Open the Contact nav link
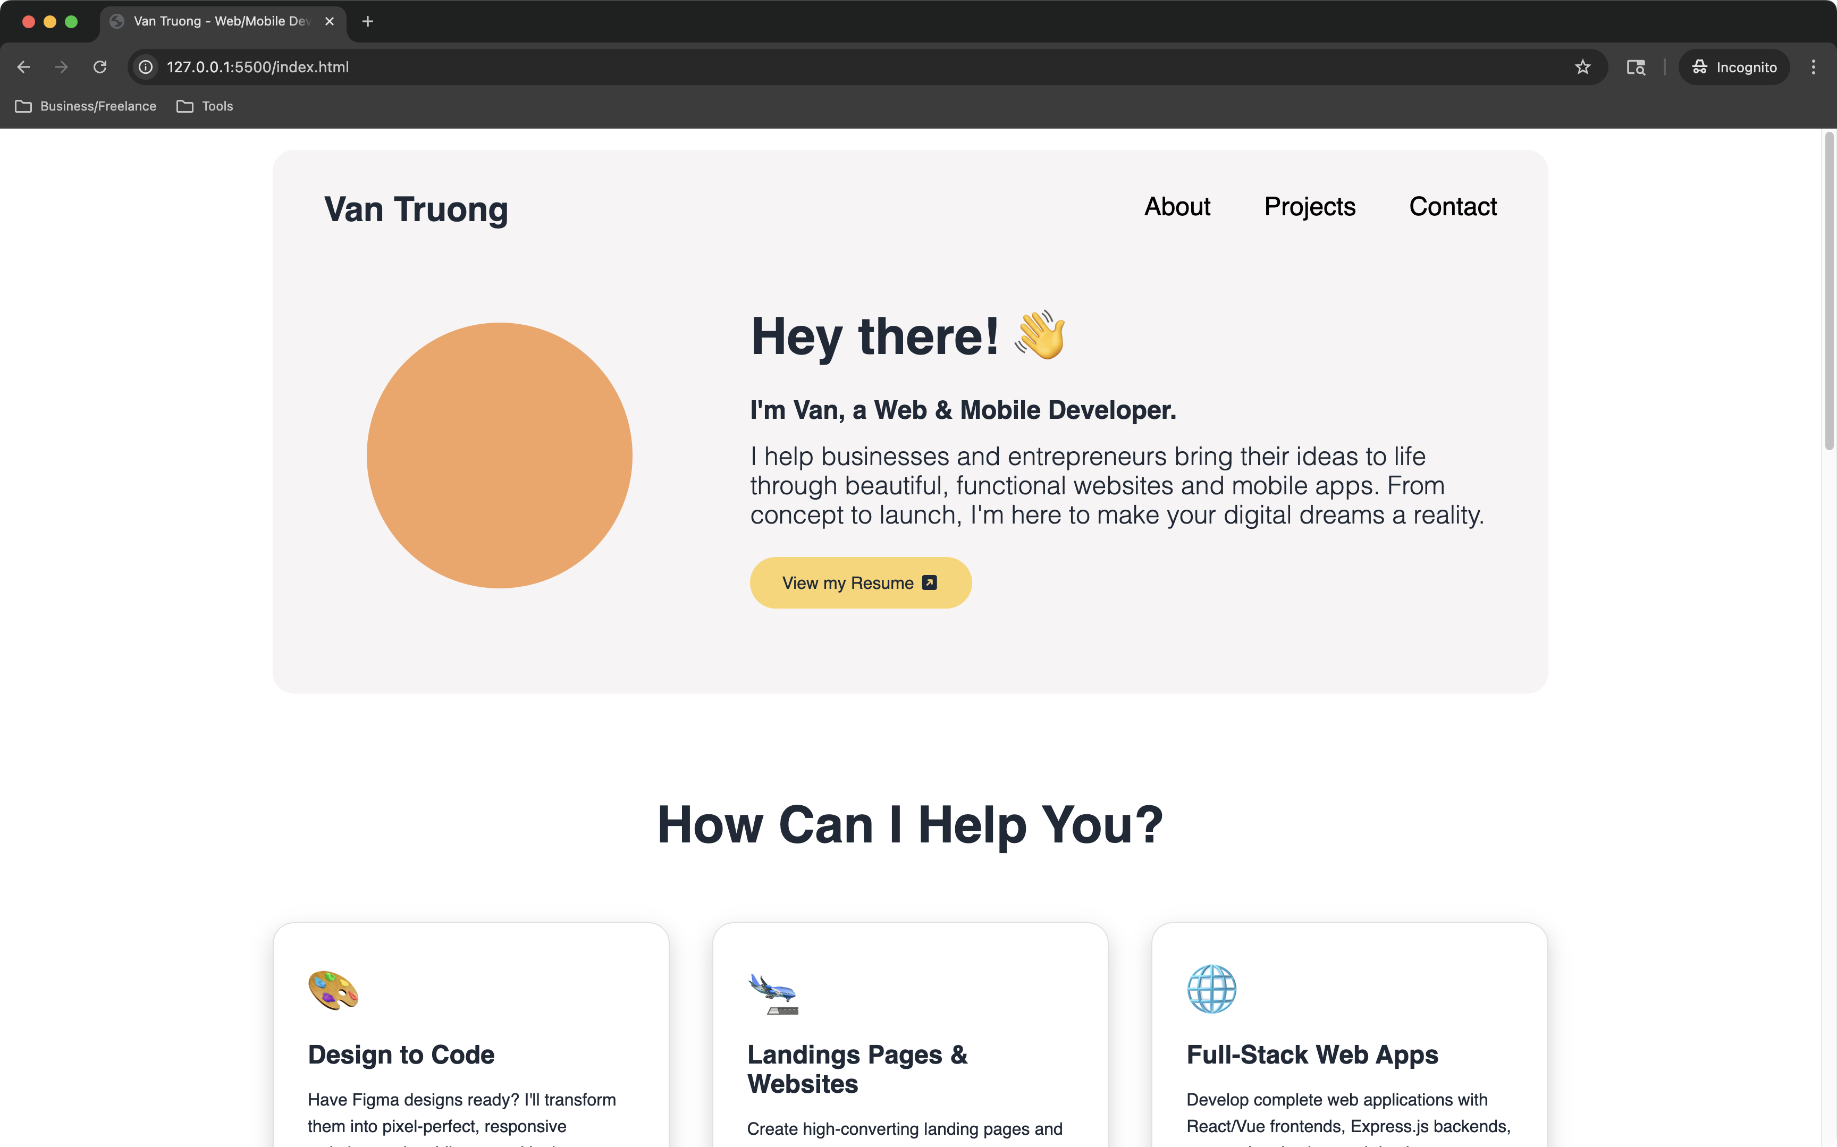 (1453, 206)
